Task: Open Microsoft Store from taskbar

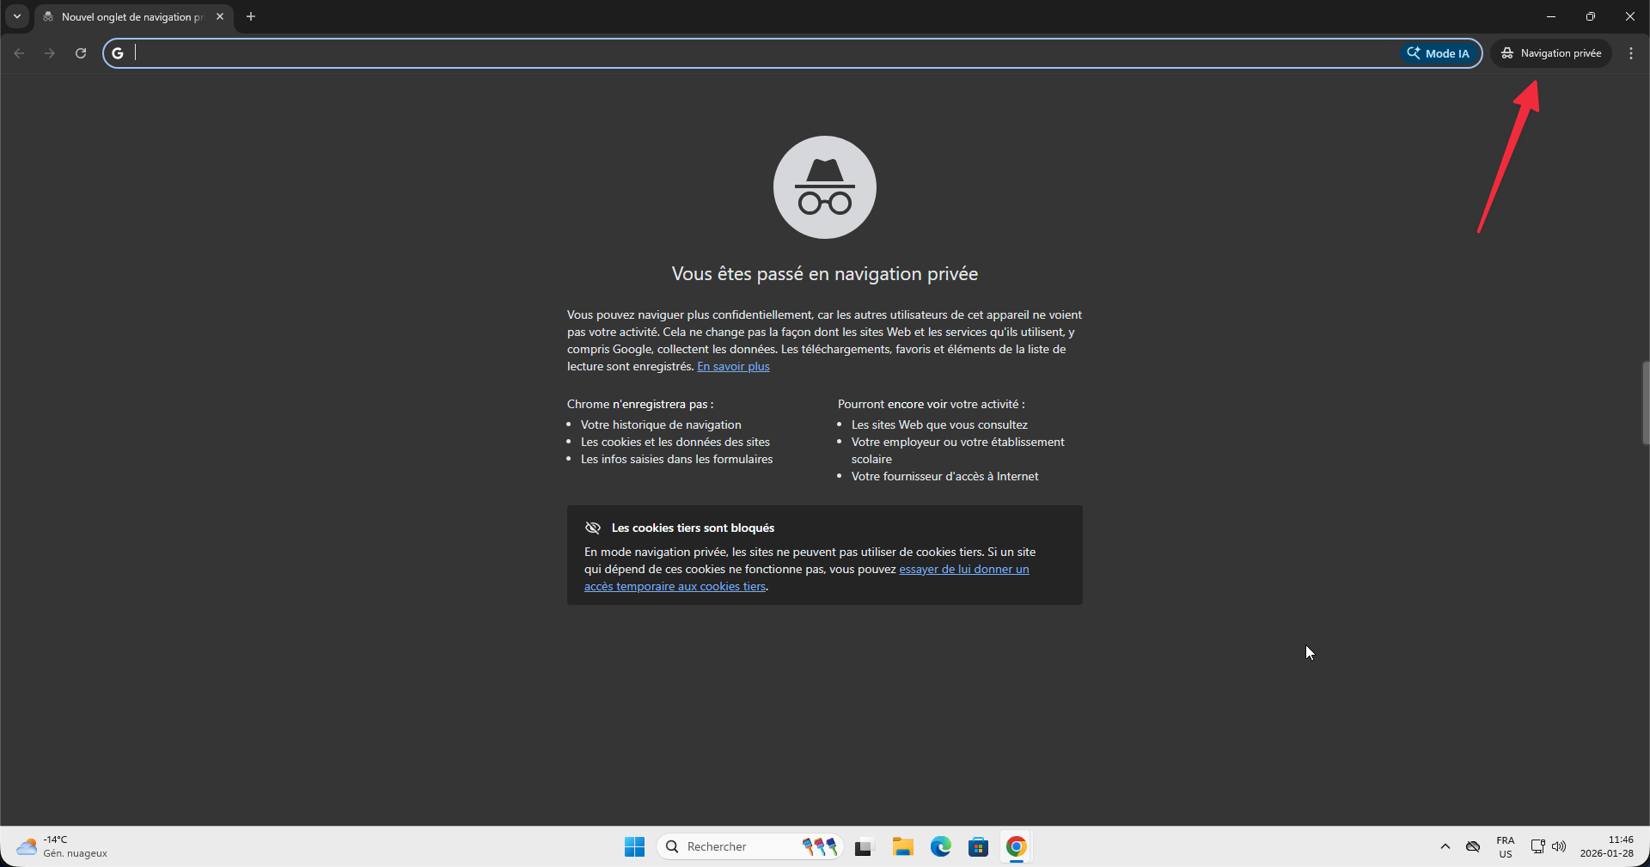Action: (x=978, y=846)
